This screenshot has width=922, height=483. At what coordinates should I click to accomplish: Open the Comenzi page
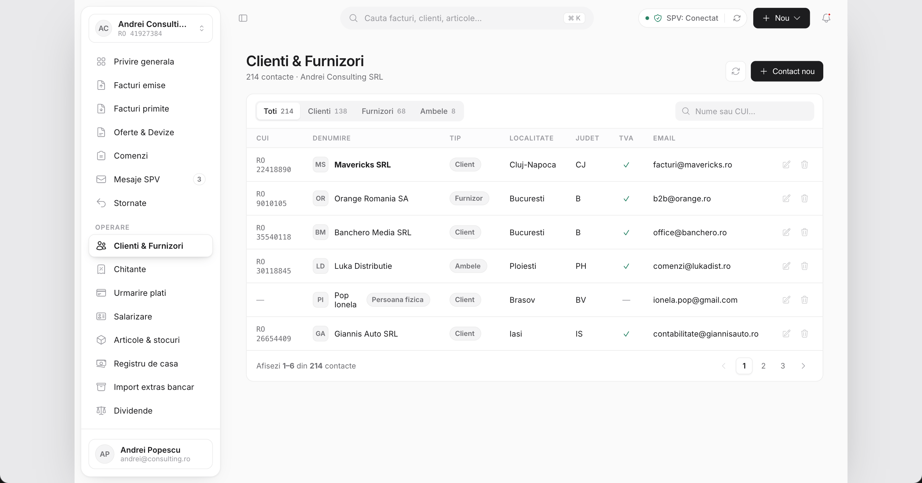coord(151,156)
